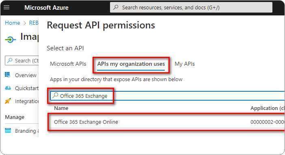The width and height of the screenshot is (285, 155).
Task: Click the chevron between Home and REB
Action: pos(25,23)
